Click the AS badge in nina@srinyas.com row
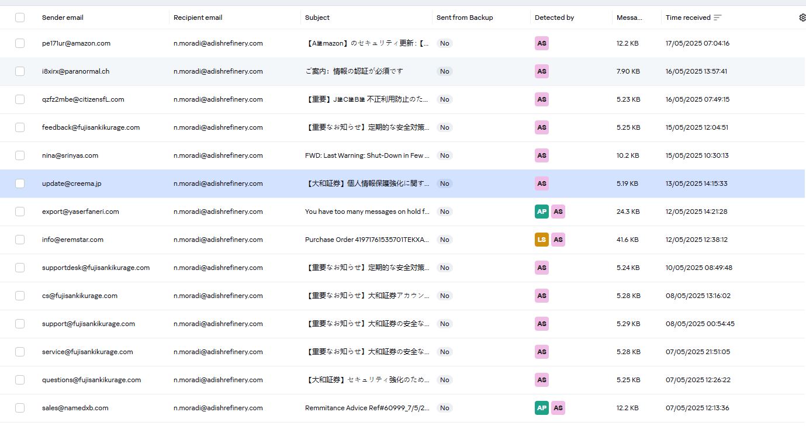The height and width of the screenshot is (426, 806). pyautogui.click(x=541, y=155)
